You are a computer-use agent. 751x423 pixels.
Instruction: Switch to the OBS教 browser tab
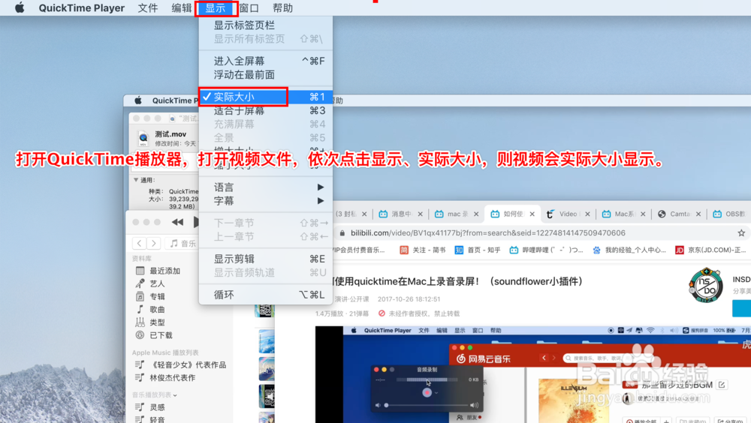pyautogui.click(x=730, y=214)
